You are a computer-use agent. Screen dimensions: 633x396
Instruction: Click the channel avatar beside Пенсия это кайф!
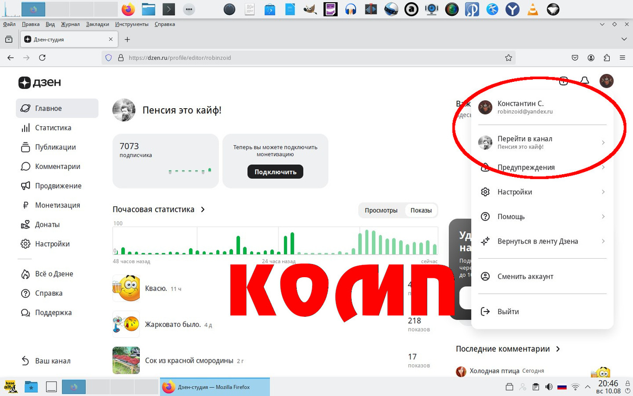123,110
